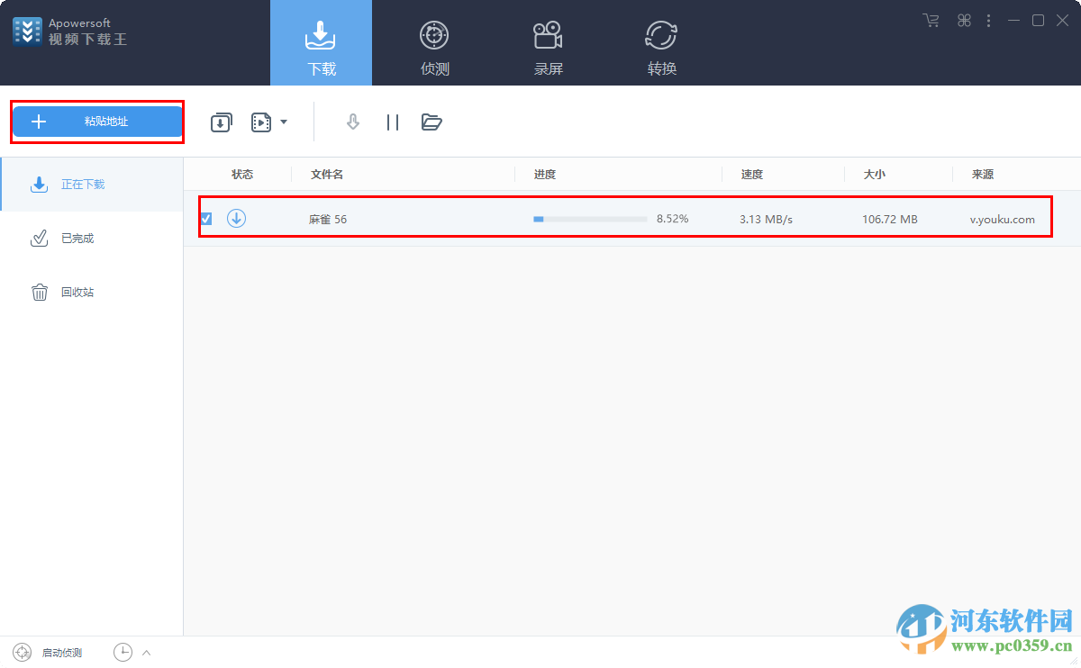Expand the chevron next to the history icon
This screenshot has width=1081, height=668.
pos(145,652)
